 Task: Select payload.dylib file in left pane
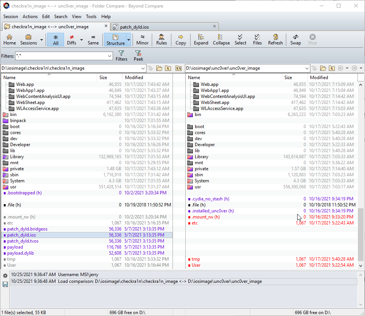[x=87, y=253]
